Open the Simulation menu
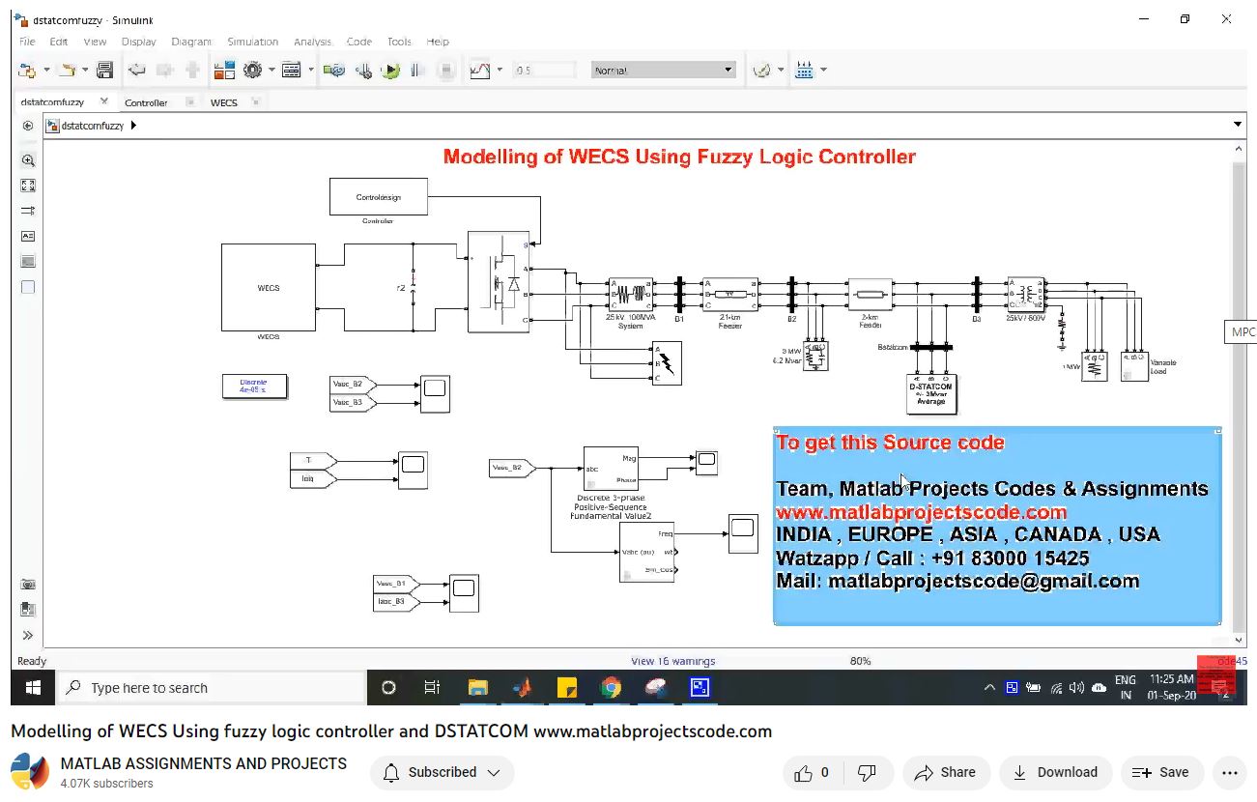 [252, 42]
